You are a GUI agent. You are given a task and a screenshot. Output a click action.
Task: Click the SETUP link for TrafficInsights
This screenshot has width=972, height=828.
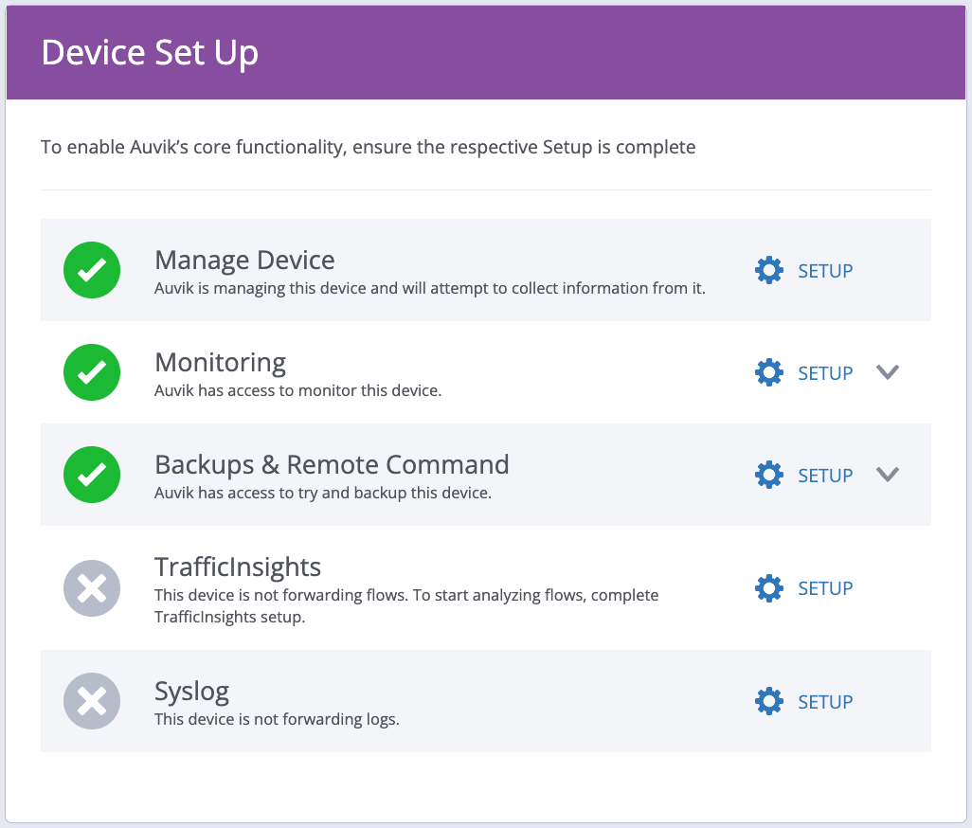pyautogui.click(x=825, y=587)
